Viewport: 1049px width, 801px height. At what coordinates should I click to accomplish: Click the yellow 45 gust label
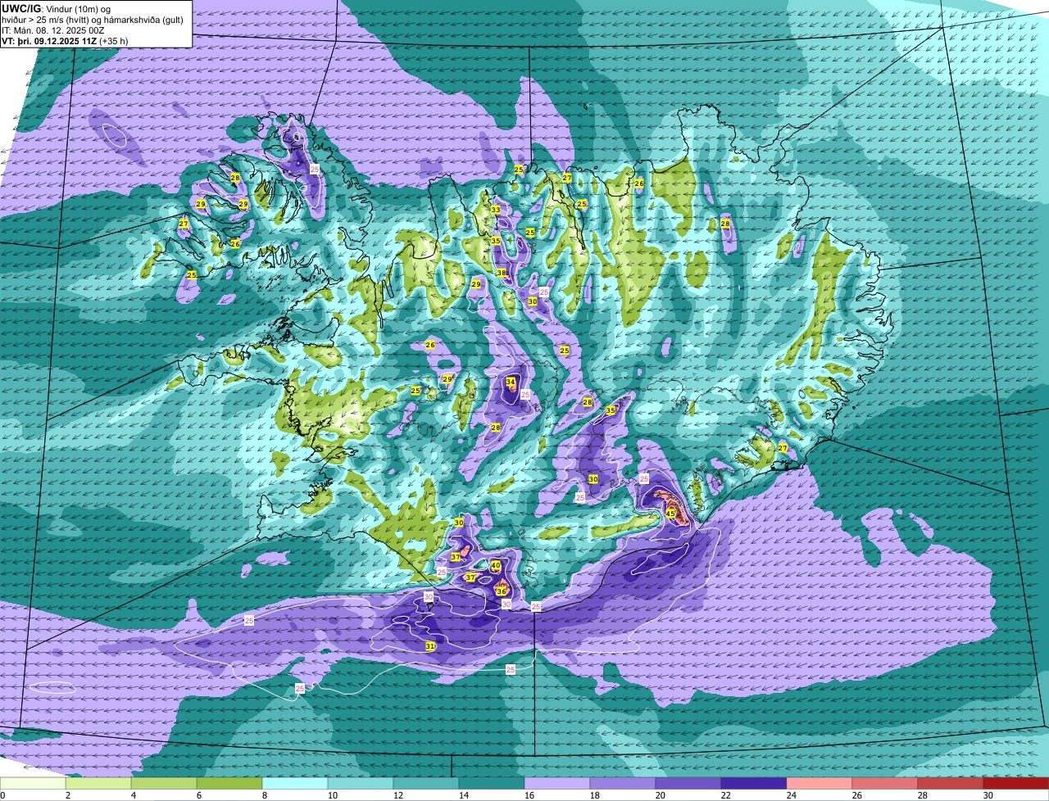[x=670, y=514]
